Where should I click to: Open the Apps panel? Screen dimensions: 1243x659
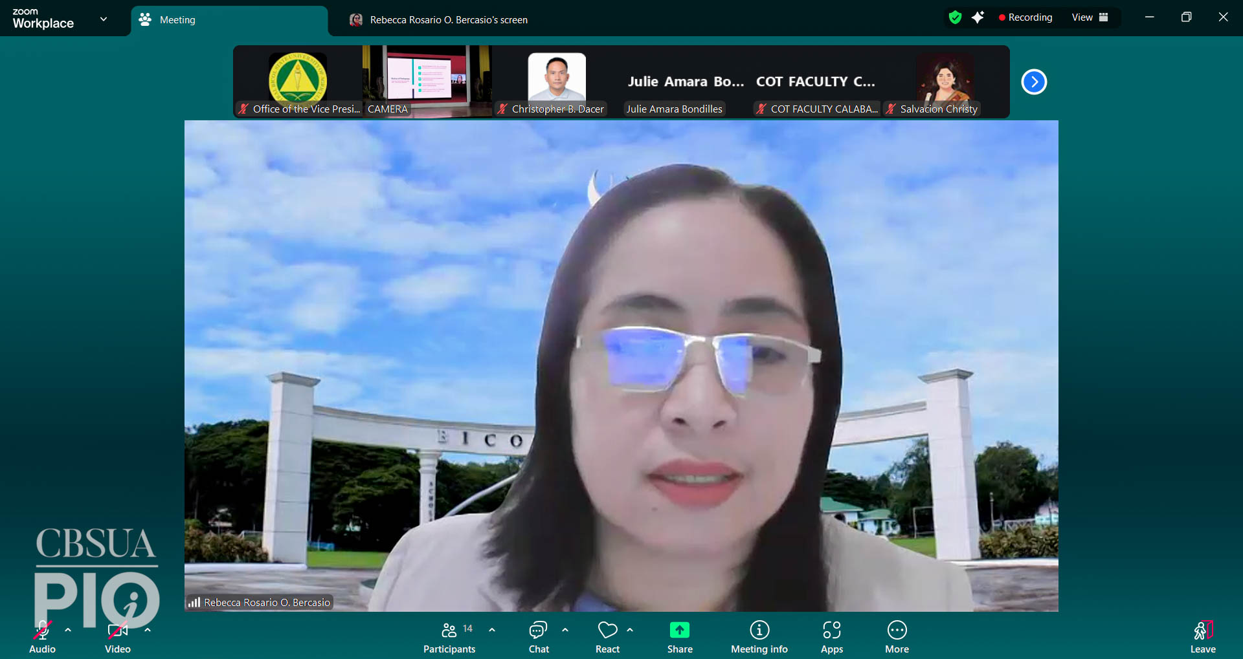click(x=831, y=637)
